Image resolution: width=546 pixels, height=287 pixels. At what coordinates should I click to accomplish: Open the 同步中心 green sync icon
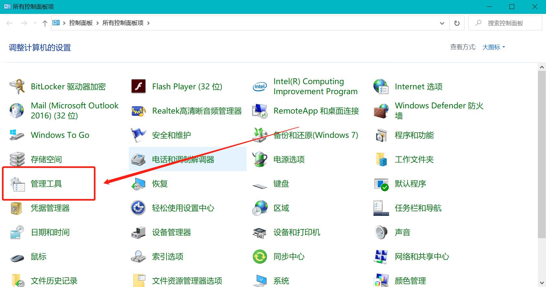pos(260,257)
